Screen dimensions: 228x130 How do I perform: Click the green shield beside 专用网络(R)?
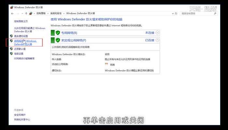point(58,33)
